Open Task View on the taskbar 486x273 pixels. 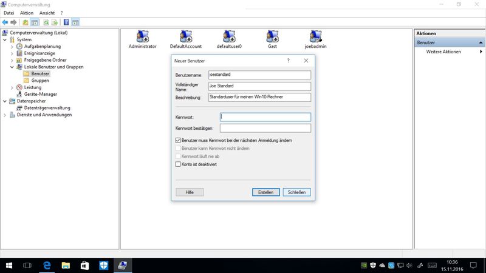(27, 265)
